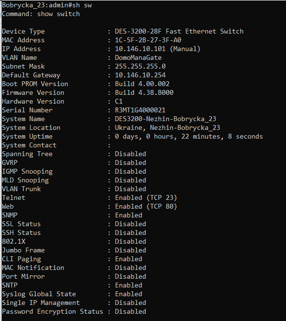
Task: Click the system name DES3200-Nezhin-Bobrycka_23
Action: coord(166,119)
